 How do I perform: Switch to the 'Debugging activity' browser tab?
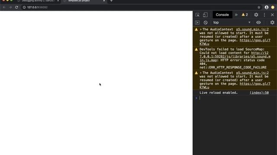point(39,1)
